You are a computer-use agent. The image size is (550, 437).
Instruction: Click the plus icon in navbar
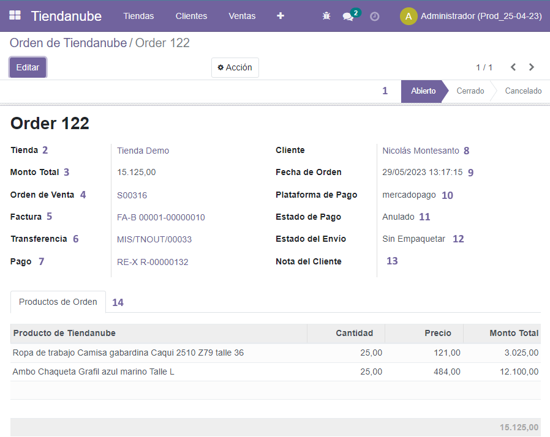[281, 16]
